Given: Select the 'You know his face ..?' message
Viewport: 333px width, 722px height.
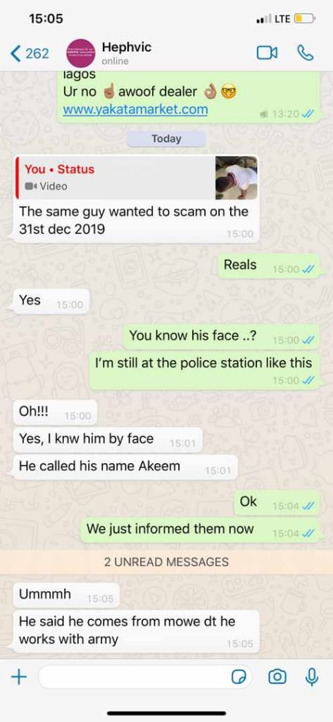Looking at the screenshot, I should click(x=221, y=336).
